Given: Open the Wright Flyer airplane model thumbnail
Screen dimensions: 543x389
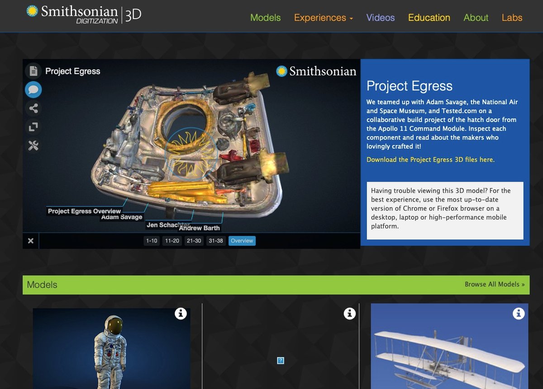Looking at the screenshot, I should tap(450, 346).
